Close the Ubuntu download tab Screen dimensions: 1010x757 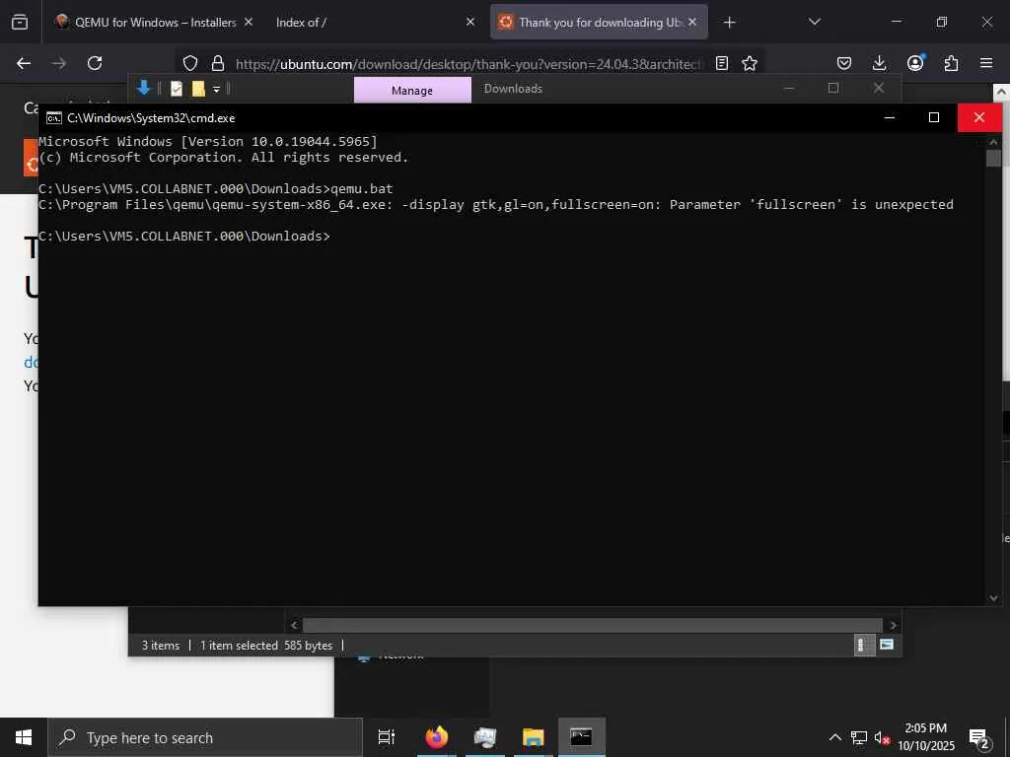click(x=692, y=22)
